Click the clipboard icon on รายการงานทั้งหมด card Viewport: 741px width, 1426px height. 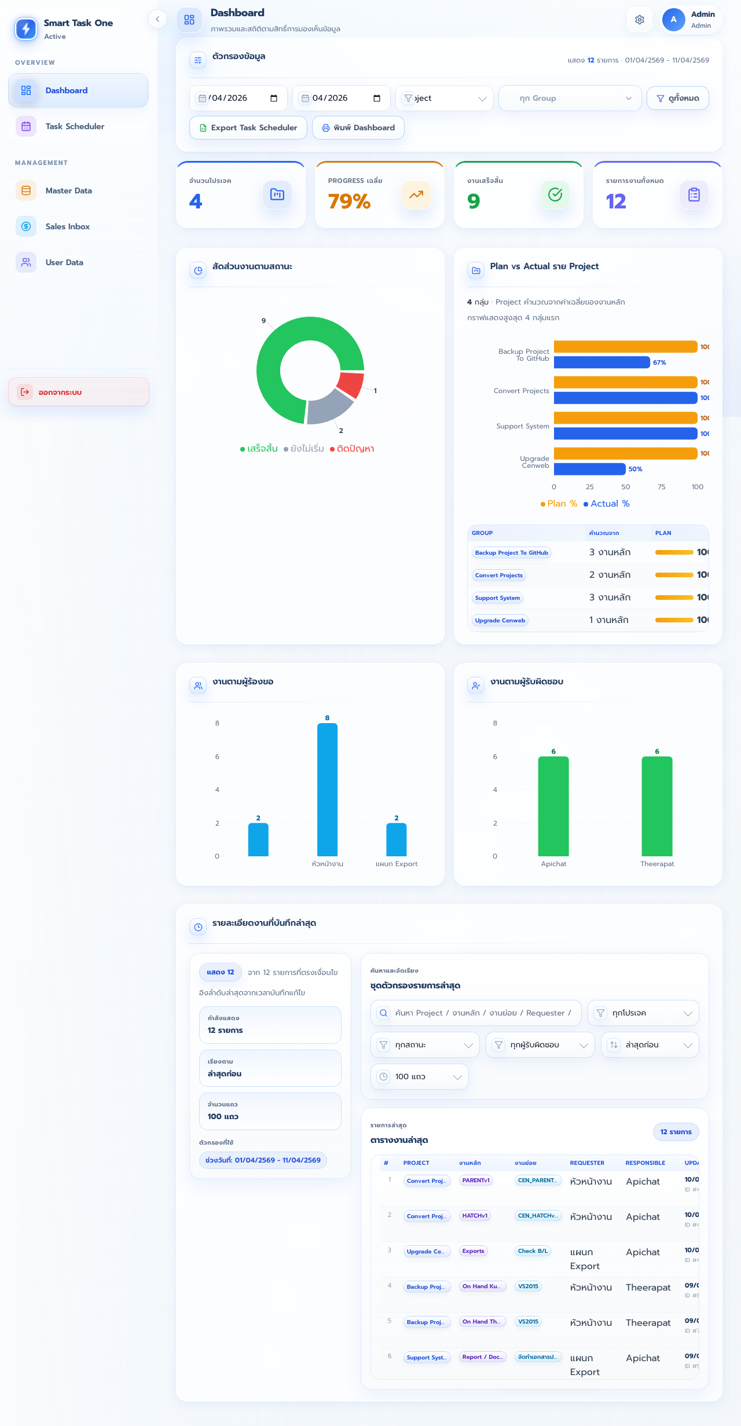pyautogui.click(x=694, y=195)
